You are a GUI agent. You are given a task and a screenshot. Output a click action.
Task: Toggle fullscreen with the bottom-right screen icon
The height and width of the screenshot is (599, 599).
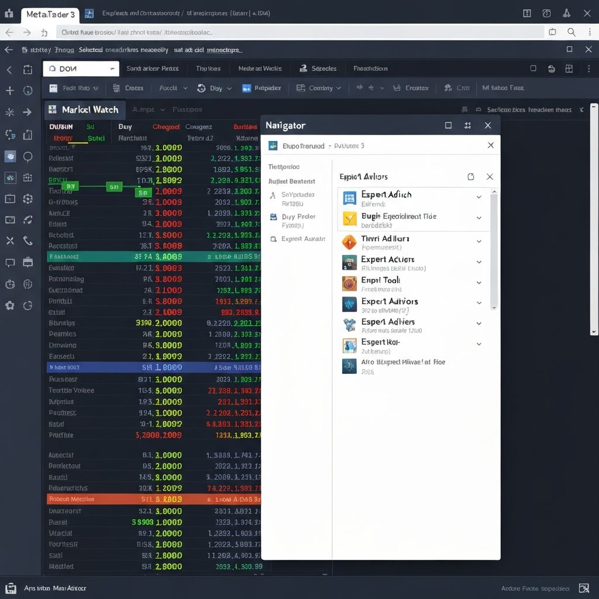pyautogui.click(x=583, y=588)
